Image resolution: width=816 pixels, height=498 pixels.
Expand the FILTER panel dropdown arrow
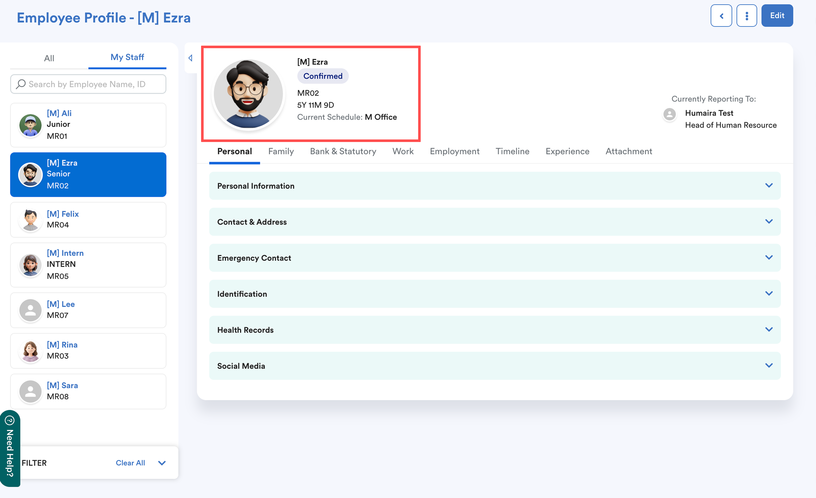pyautogui.click(x=162, y=463)
